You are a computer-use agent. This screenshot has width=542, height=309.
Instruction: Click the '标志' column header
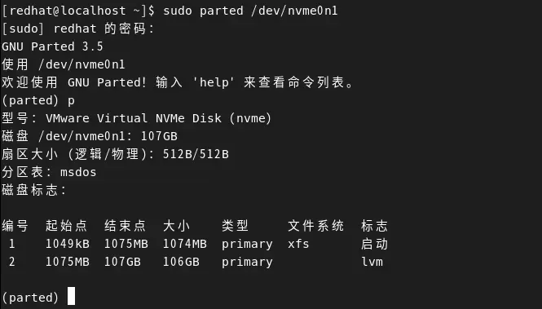(374, 226)
